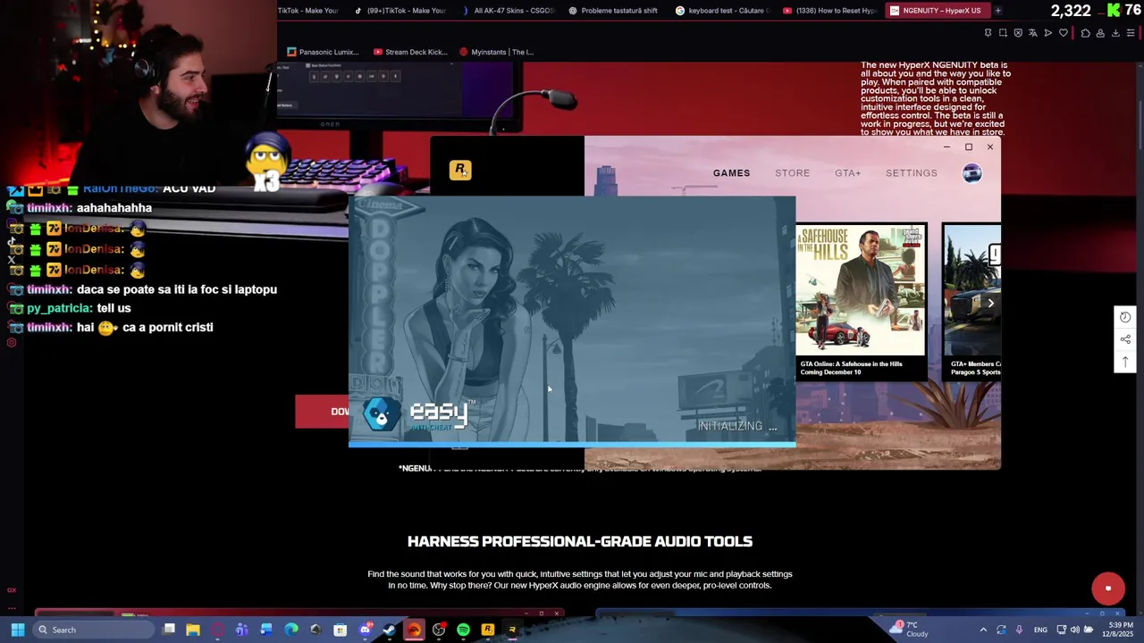Image resolution: width=1144 pixels, height=643 pixels.
Task: Switch to the '(99+) TikTok - Make Your' tab
Action: tap(402, 11)
